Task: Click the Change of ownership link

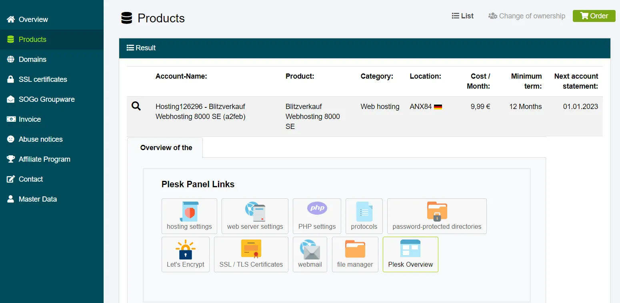Action: point(527,16)
